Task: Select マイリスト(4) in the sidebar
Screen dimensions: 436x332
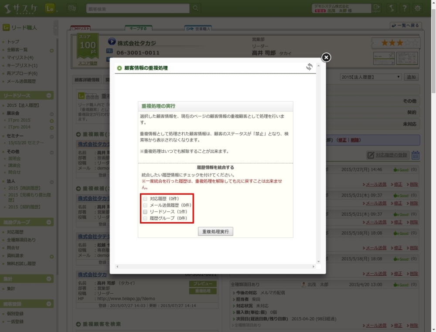Action: [20, 58]
